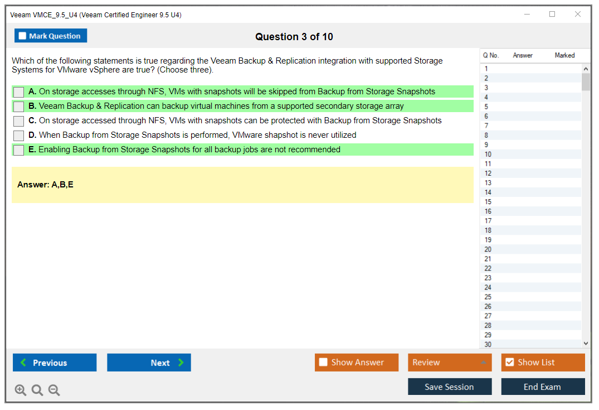Uncheck the Show List option
The height and width of the screenshot is (410, 599).
coord(509,363)
